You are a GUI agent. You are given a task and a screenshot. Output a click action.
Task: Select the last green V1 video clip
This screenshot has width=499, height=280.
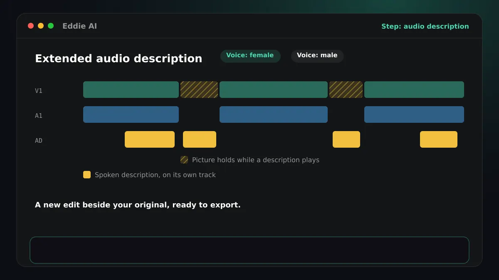[x=414, y=90]
